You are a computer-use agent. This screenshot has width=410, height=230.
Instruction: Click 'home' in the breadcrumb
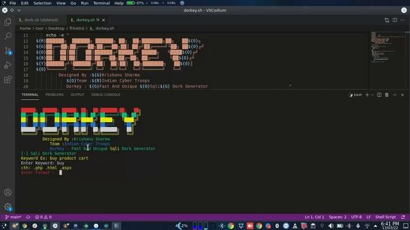[x=25, y=28]
